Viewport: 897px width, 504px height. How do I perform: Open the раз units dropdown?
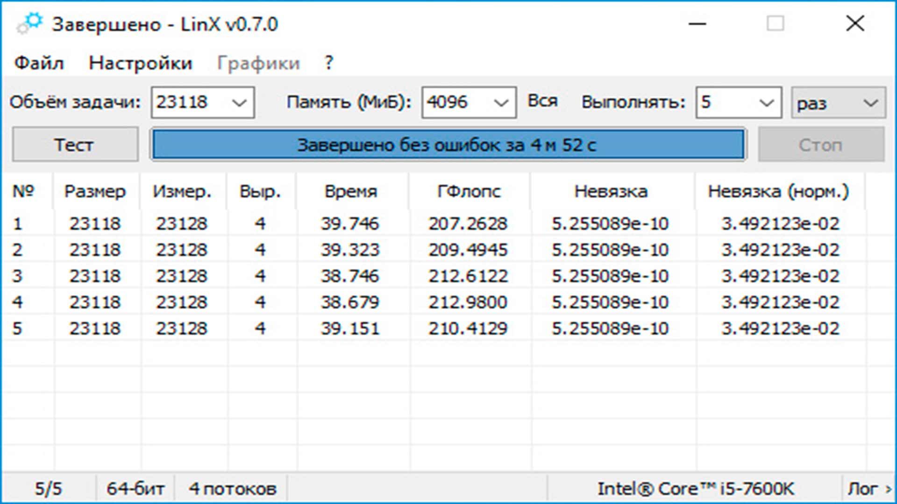click(x=870, y=103)
